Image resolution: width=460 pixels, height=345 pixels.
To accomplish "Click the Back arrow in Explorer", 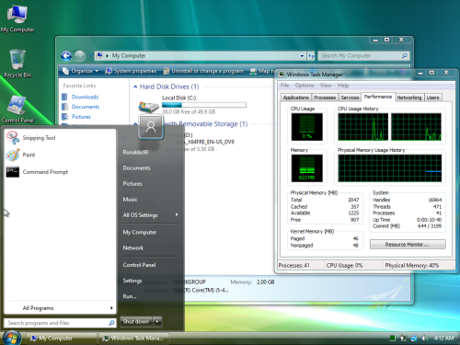I will point(66,56).
